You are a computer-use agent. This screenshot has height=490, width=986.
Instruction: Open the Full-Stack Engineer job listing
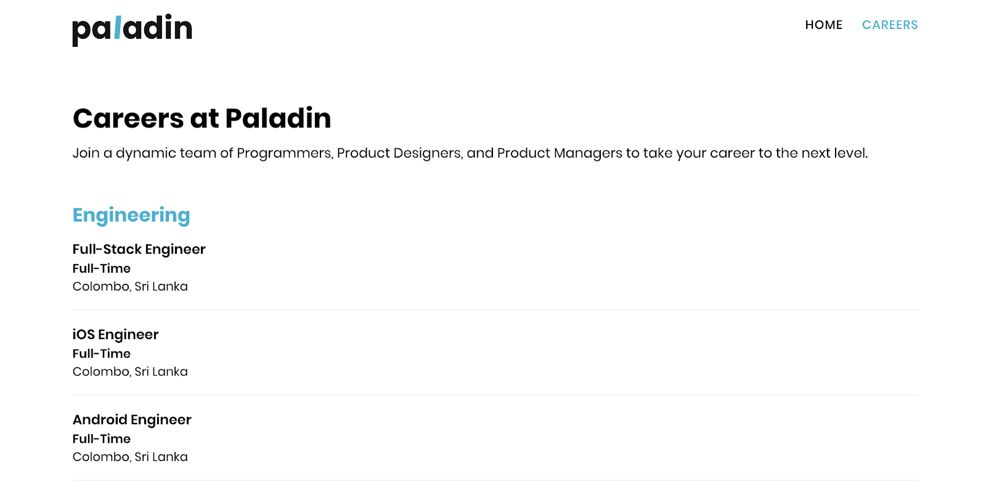point(139,249)
